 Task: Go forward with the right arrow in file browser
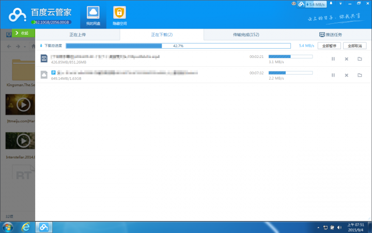pos(18,47)
